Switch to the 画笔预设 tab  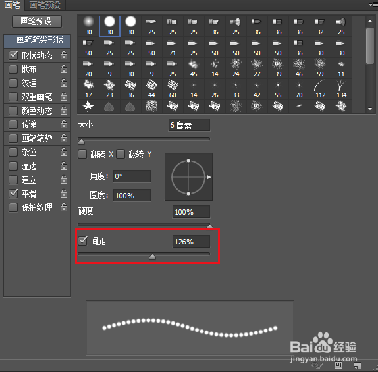pyautogui.click(x=45, y=5)
